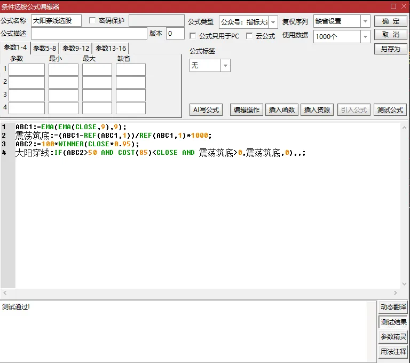This screenshot has height=363, width=410.
Task: Switch to the 参数5-8 tab
Action: coord(45,49)
